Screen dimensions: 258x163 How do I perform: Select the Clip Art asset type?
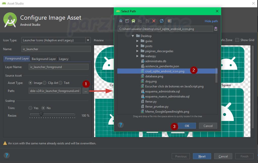[45, 83]
